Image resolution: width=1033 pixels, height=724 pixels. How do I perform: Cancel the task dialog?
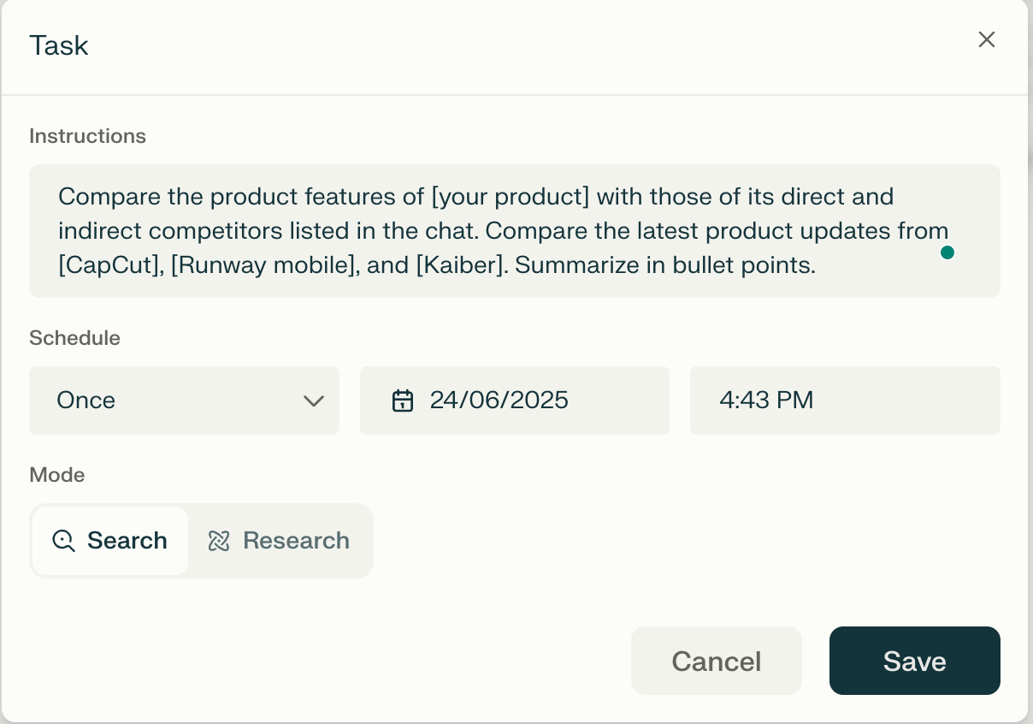(x=717, y=661)
